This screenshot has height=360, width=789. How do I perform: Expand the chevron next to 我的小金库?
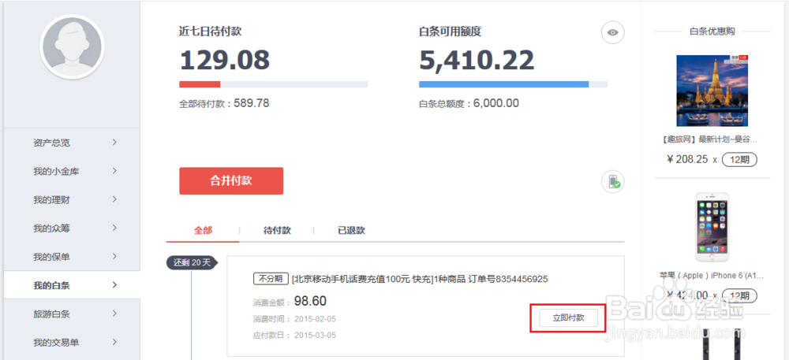point(114,171)
